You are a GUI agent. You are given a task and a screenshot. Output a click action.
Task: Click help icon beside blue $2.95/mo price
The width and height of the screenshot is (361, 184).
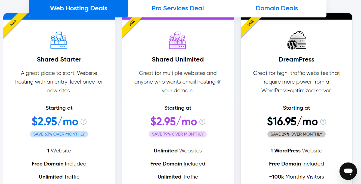pyautogui.click(x=84, y=122)
